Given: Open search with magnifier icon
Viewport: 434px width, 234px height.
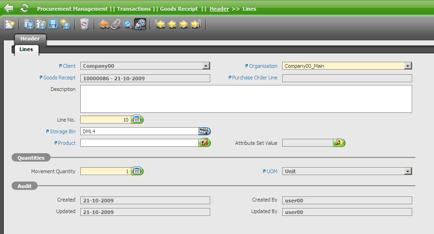Looking at the screenshot, I should coord(128,24).
